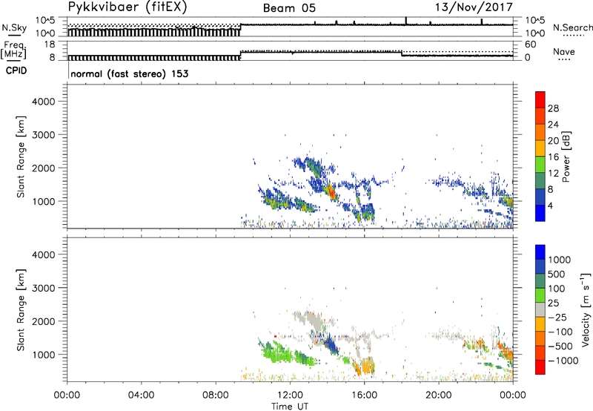Click 'Slant Range [km]' label of velocity panel
The width and height of the screenshot is (593, 411).
(x=21, y=310)
